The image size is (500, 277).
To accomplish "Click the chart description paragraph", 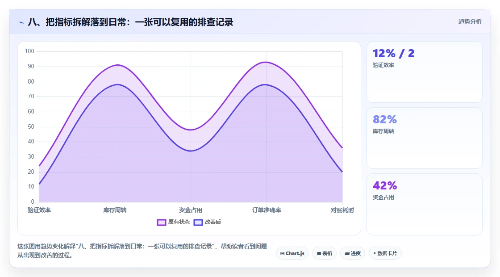I will [x=142, y=251].
